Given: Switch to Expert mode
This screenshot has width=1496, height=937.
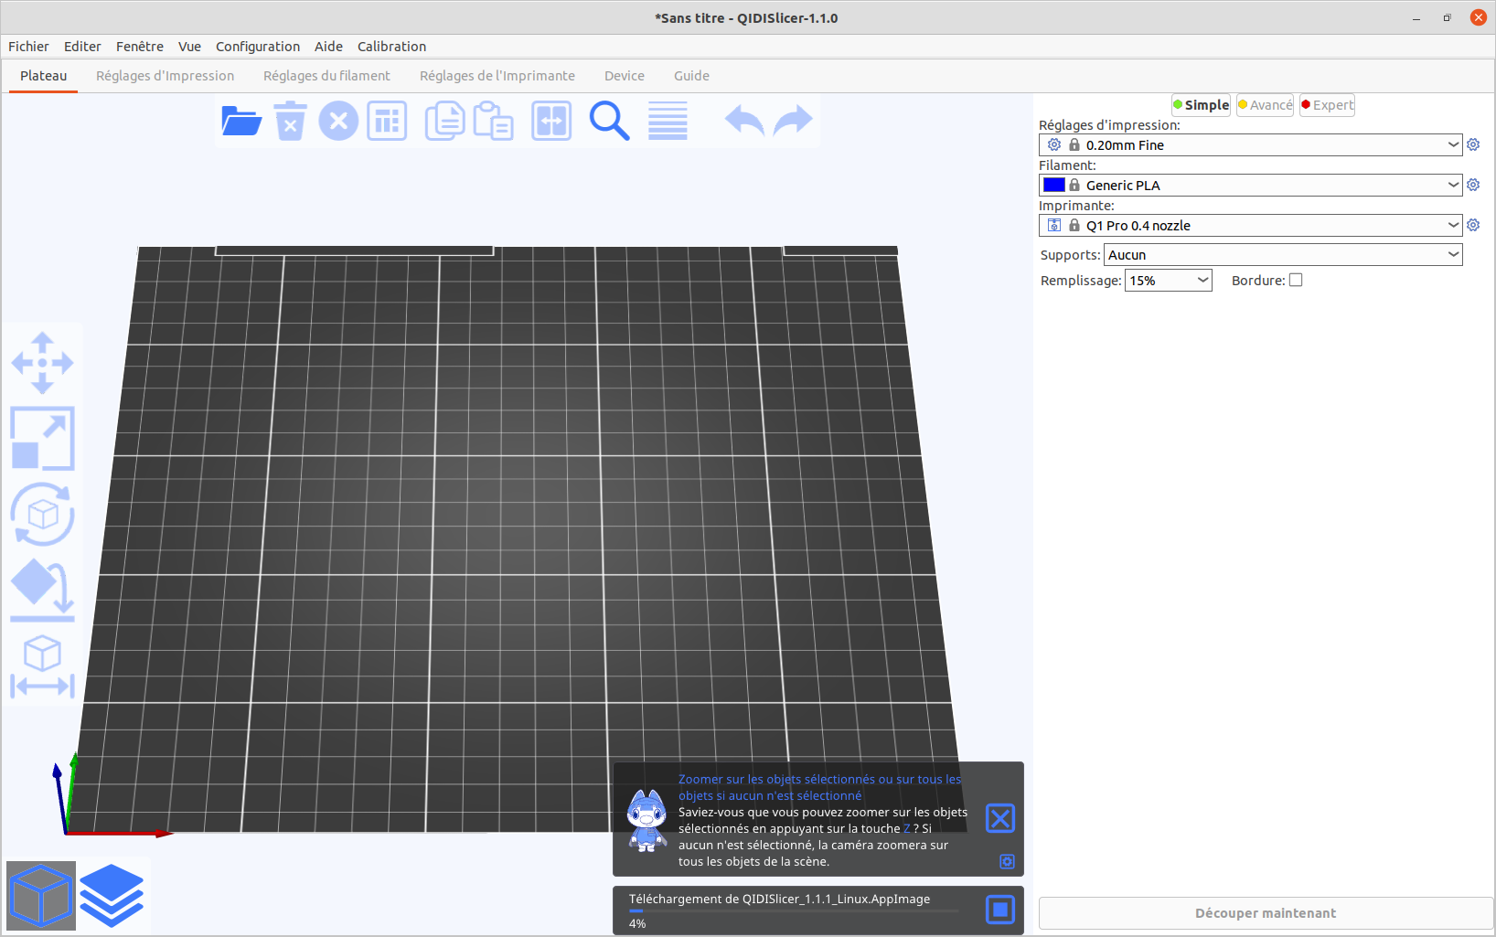Looking at the screenshot, I should (1327, 105).
